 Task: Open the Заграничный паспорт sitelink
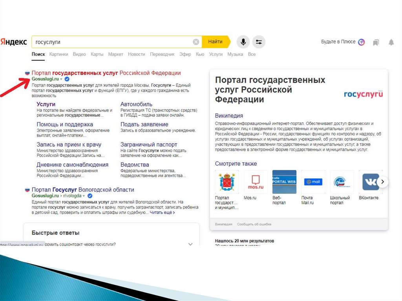click(x=149, y=144)
